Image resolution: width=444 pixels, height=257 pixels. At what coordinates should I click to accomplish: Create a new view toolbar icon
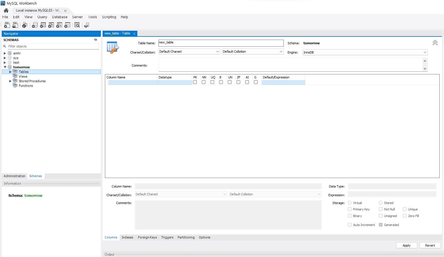[x=51, y=25]
